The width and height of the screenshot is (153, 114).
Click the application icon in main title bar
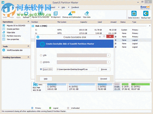click(3, 2)
